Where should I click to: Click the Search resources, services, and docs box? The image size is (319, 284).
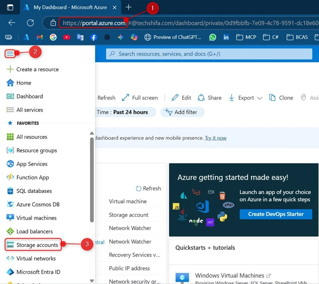209,54
